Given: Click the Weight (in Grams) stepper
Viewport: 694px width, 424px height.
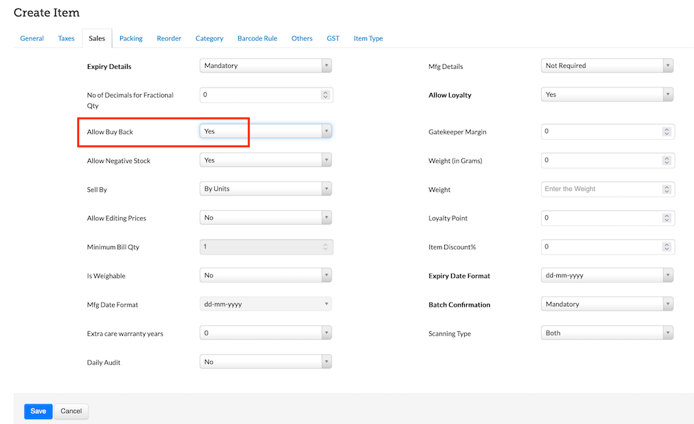Looking at the screenshot, I should coord(667,160).
